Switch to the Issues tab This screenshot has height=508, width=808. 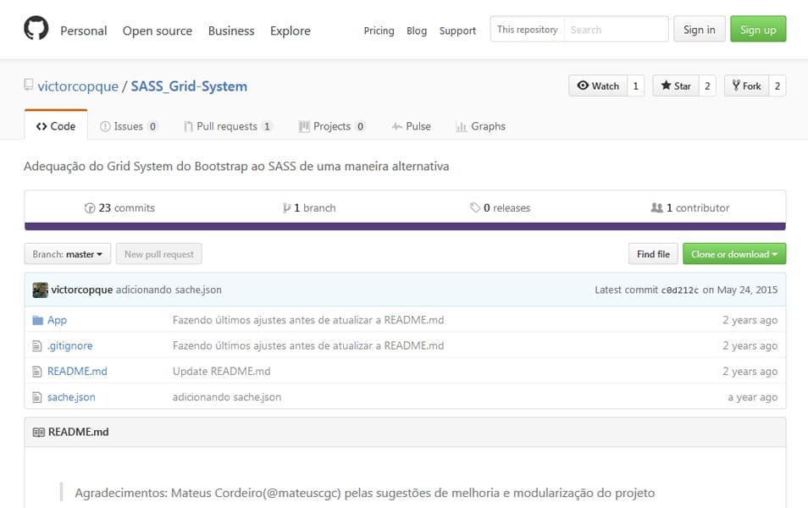130,125
